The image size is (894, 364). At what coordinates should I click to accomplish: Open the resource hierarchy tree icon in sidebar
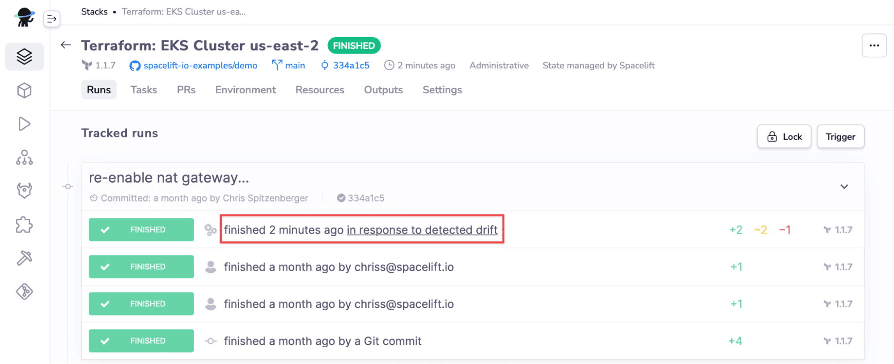tap(24, 157)
